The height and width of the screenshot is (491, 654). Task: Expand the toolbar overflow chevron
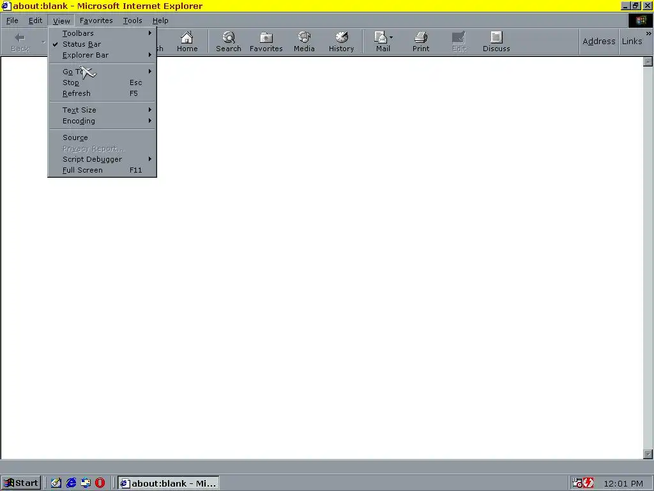click(x=649, y=33)
